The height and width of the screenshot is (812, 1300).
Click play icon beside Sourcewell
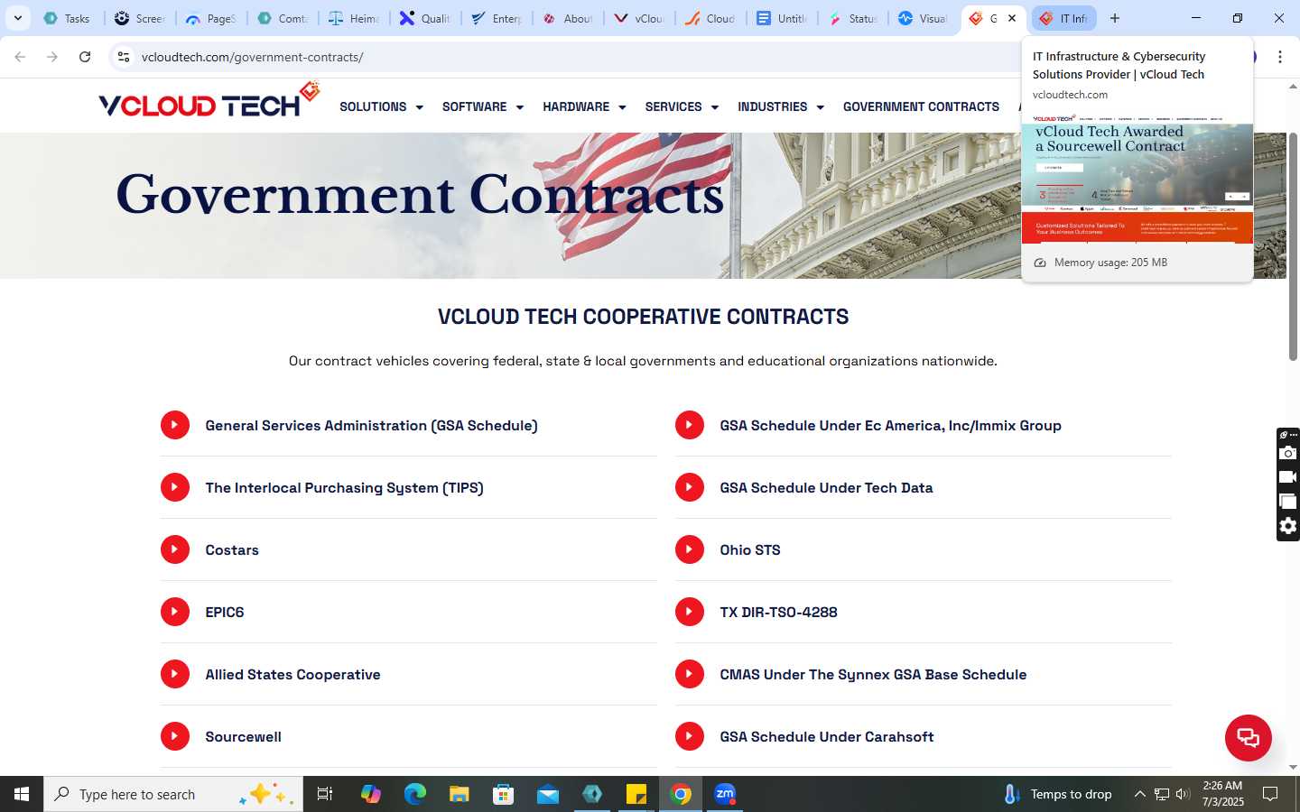tap(175, 736)
